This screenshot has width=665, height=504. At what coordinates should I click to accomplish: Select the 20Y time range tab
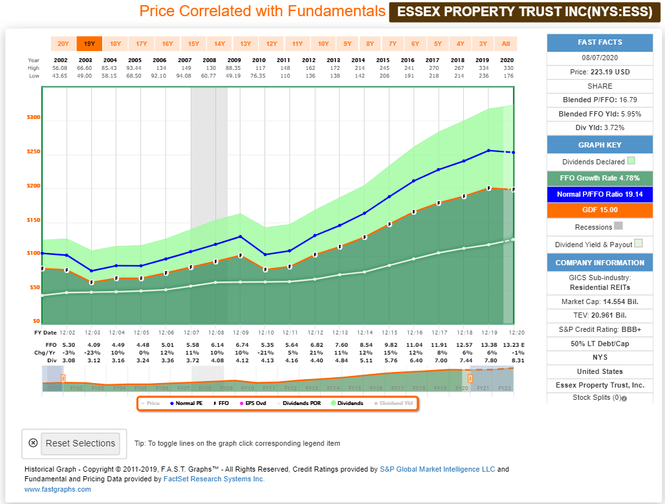(63, 44)
